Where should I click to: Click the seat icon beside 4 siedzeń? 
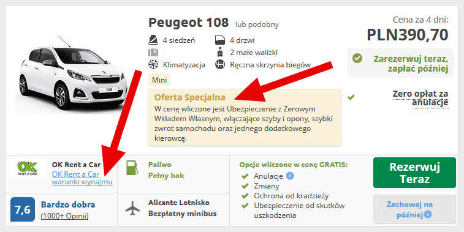pos(153,40)
